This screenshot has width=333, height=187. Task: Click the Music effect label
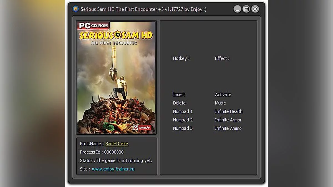click(220, 103)
